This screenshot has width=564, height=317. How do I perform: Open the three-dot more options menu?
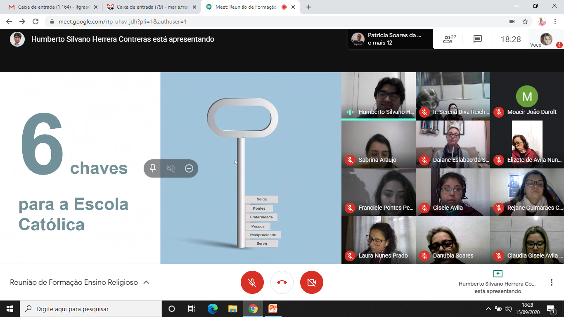[552, 282]
